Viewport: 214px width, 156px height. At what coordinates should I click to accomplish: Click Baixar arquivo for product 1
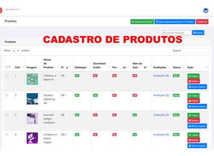click(x=197, y=87)
